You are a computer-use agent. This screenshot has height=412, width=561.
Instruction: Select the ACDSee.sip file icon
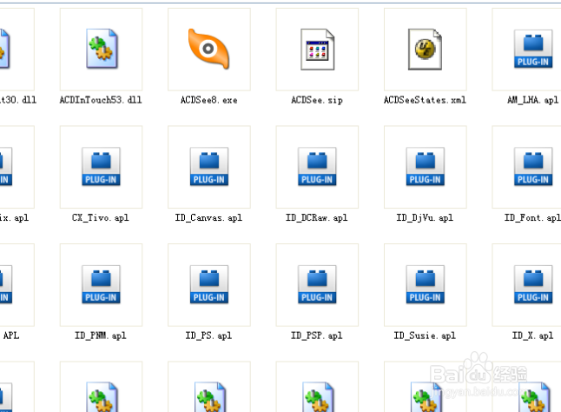317,49
